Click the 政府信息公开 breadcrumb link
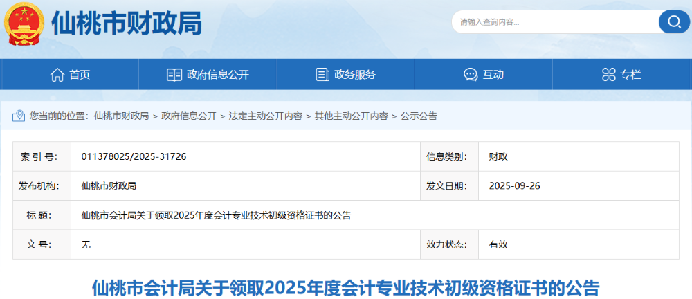 (x=189, y=116)
